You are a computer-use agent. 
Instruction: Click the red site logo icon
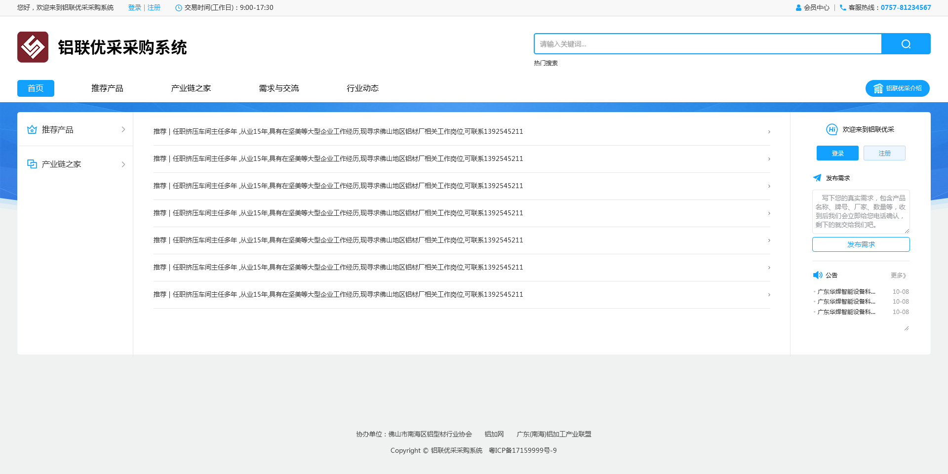tap(33, 47)
